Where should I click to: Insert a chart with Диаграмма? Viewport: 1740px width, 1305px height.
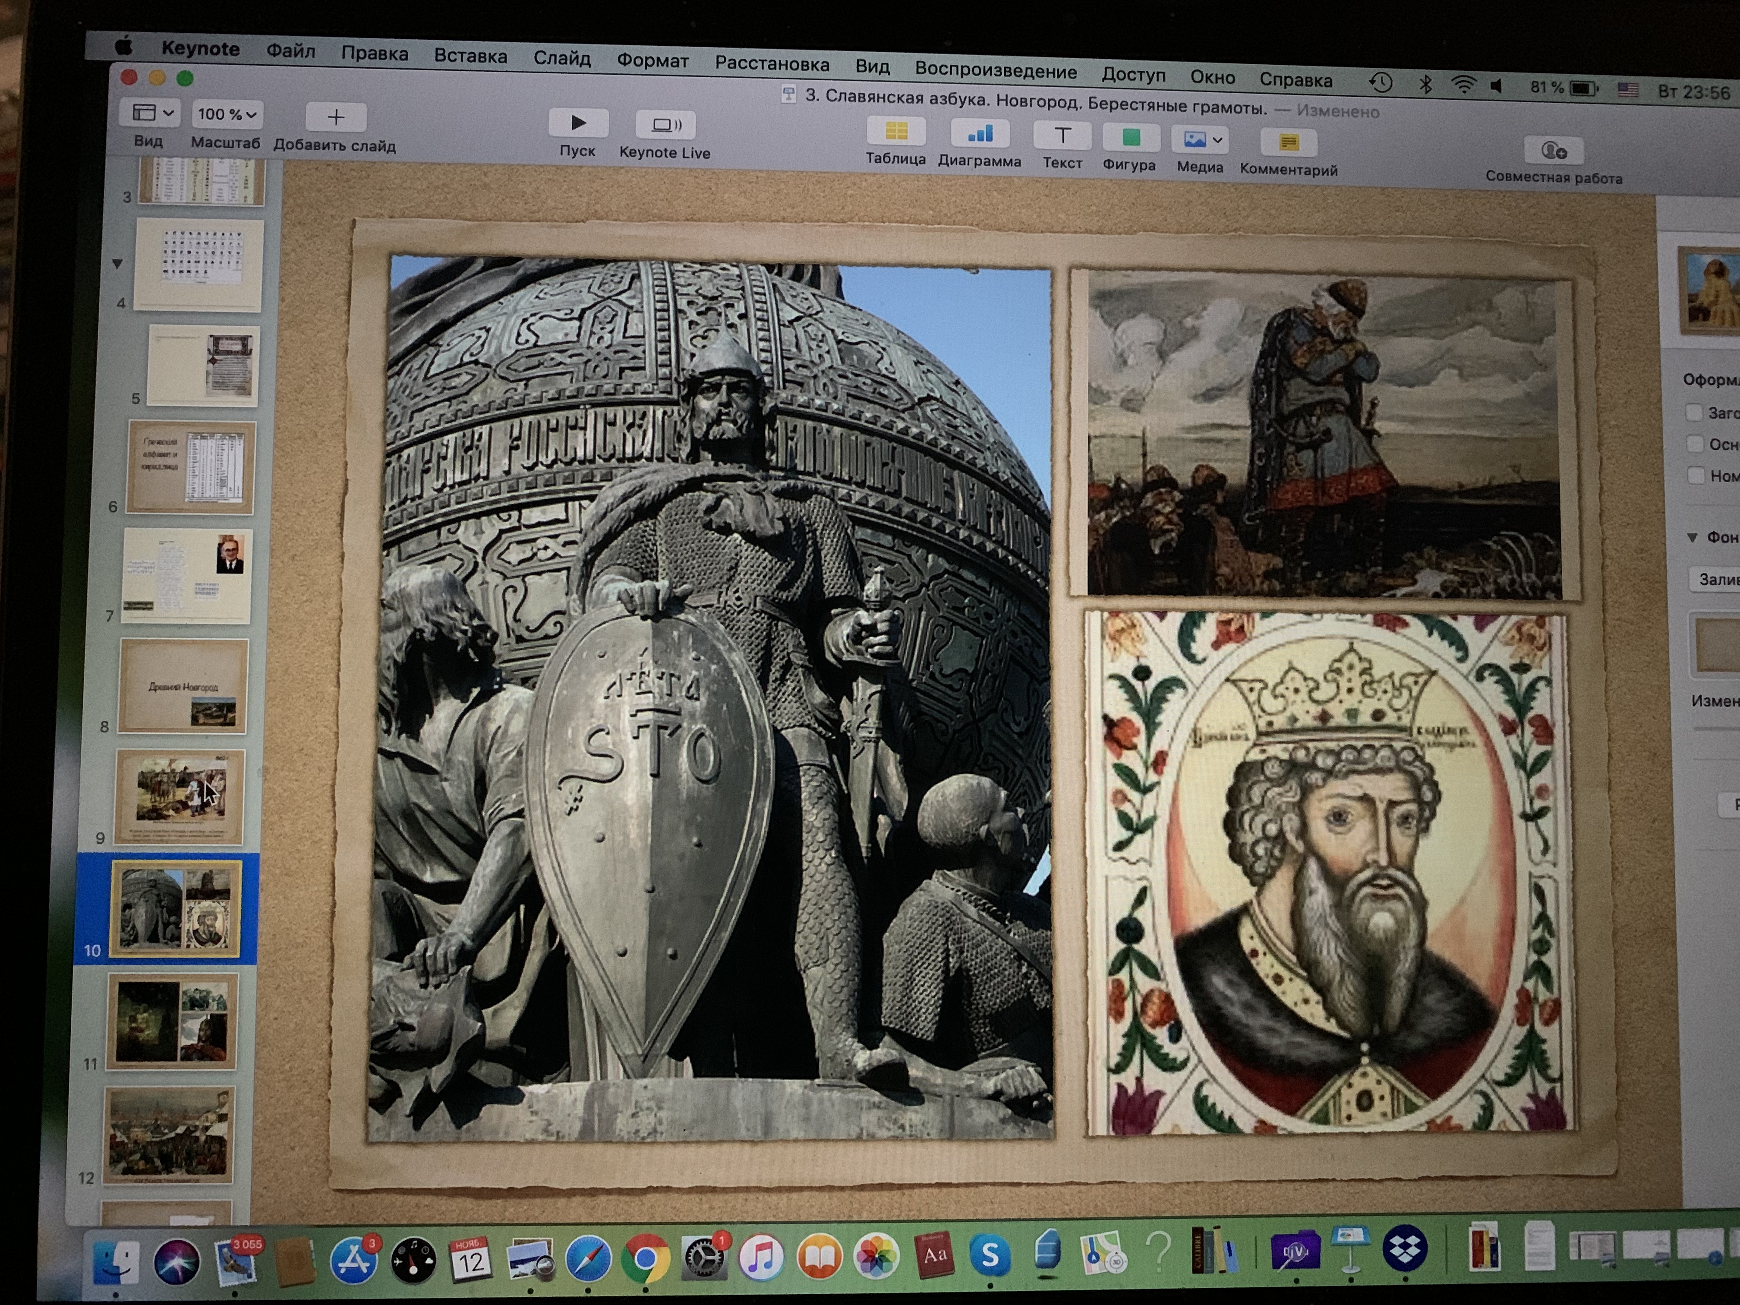[979, 134]
